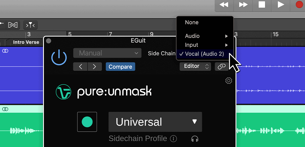Go to next preset arrow
This screenshot has height=147, width=305.
click(x=95, y=67)
